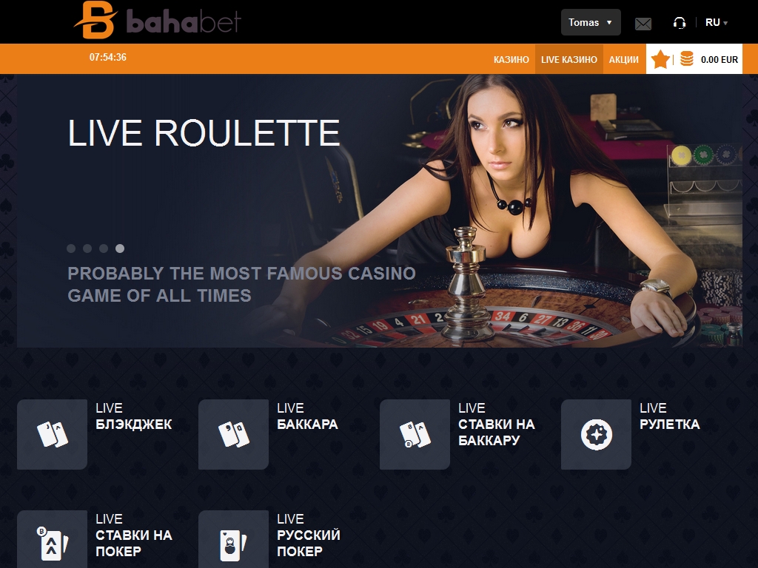
Task: Click the coins balance icon
Action: tap(686, 59)
